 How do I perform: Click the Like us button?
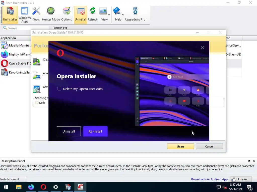(x=241, y=179)
